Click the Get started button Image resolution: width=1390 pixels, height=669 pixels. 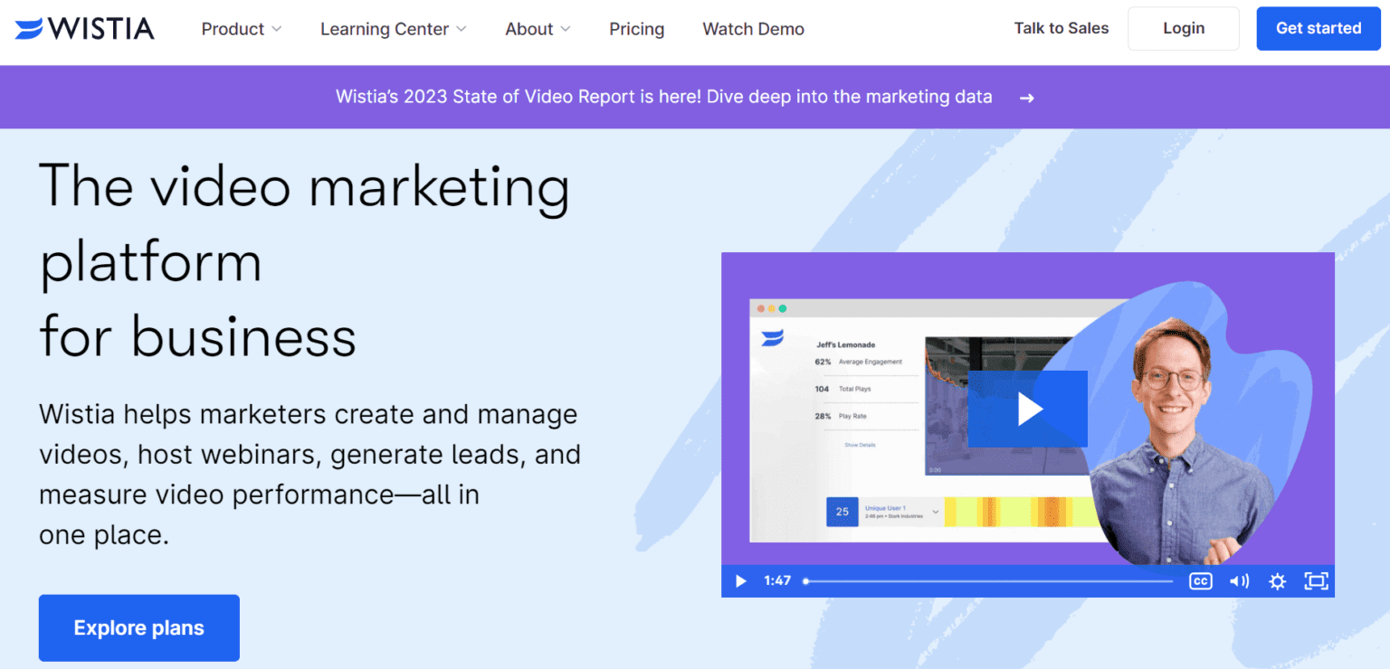tap(1318, 28)
